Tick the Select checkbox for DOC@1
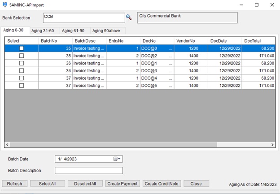This screenshot has height=194, width=280. 22,63
